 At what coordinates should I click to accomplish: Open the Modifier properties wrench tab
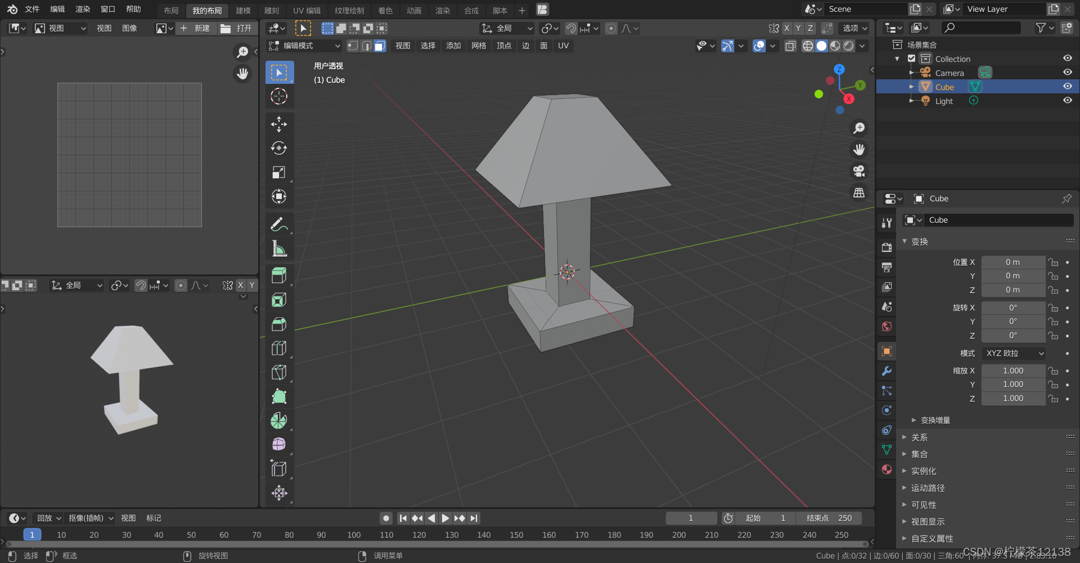887,371
